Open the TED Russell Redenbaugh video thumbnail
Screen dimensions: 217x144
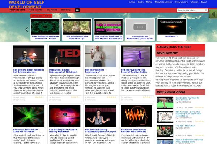pos(65,57)
